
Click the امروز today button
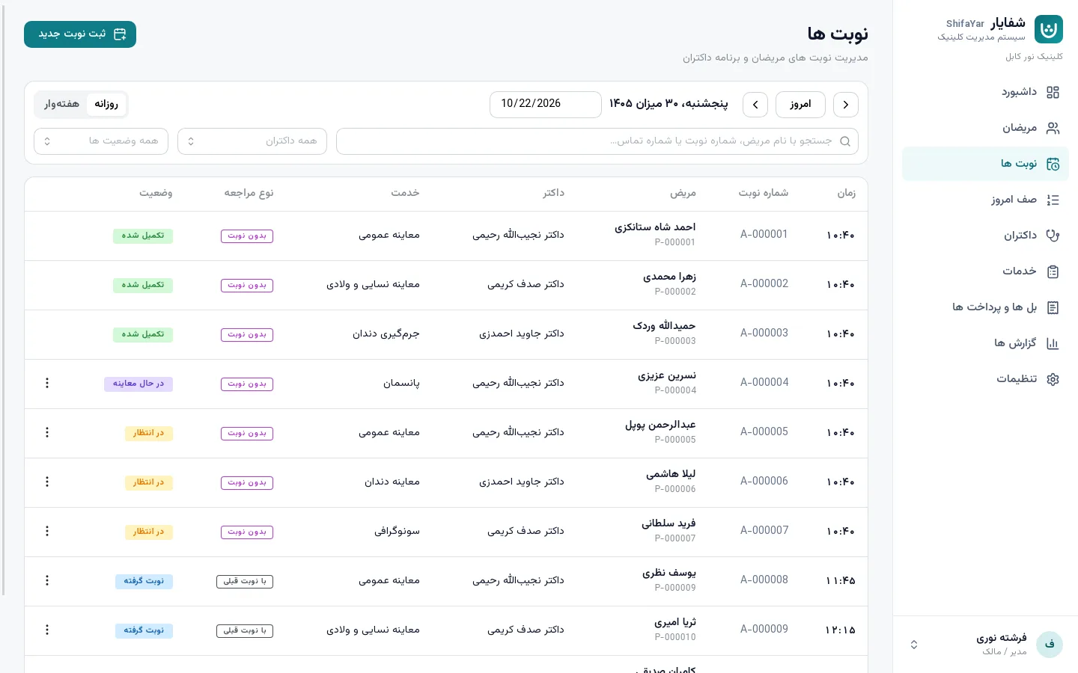pos(800,105)
